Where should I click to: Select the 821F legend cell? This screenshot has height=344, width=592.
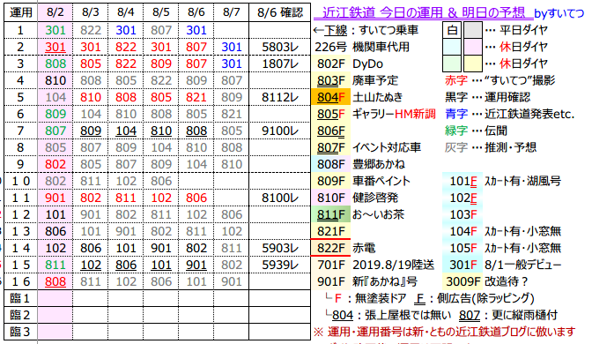pos(330,231)
